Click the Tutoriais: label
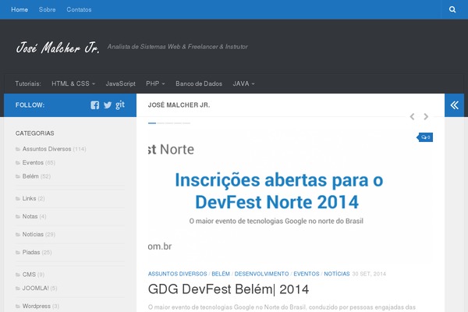This screenshot has height=312, width=468. coord(28,83)
